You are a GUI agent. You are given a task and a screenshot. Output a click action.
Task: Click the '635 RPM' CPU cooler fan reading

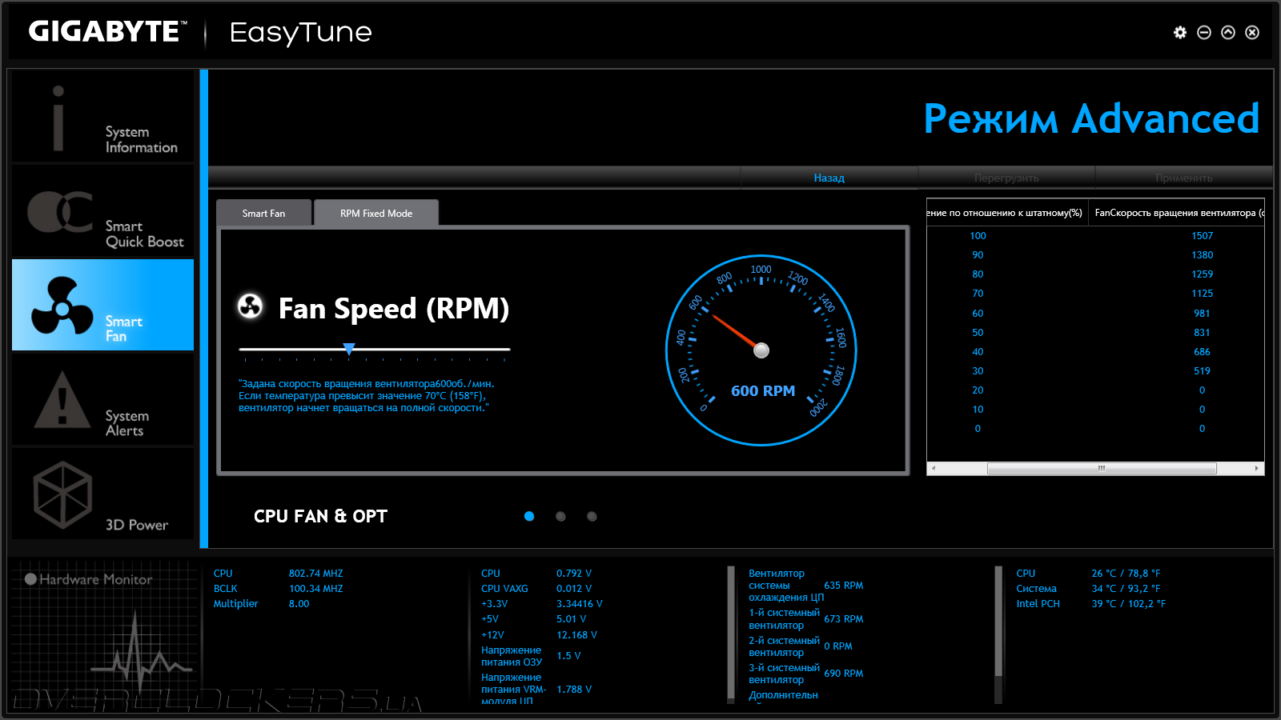(x=843, y=586)
